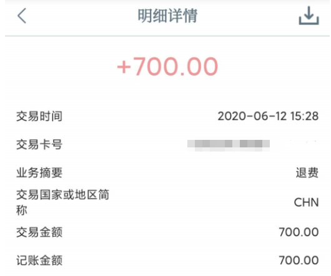This screenshot has height=276, width=331.
Task: Tap the 2020-06-12 15:28 timestamp
Action: 268,116
